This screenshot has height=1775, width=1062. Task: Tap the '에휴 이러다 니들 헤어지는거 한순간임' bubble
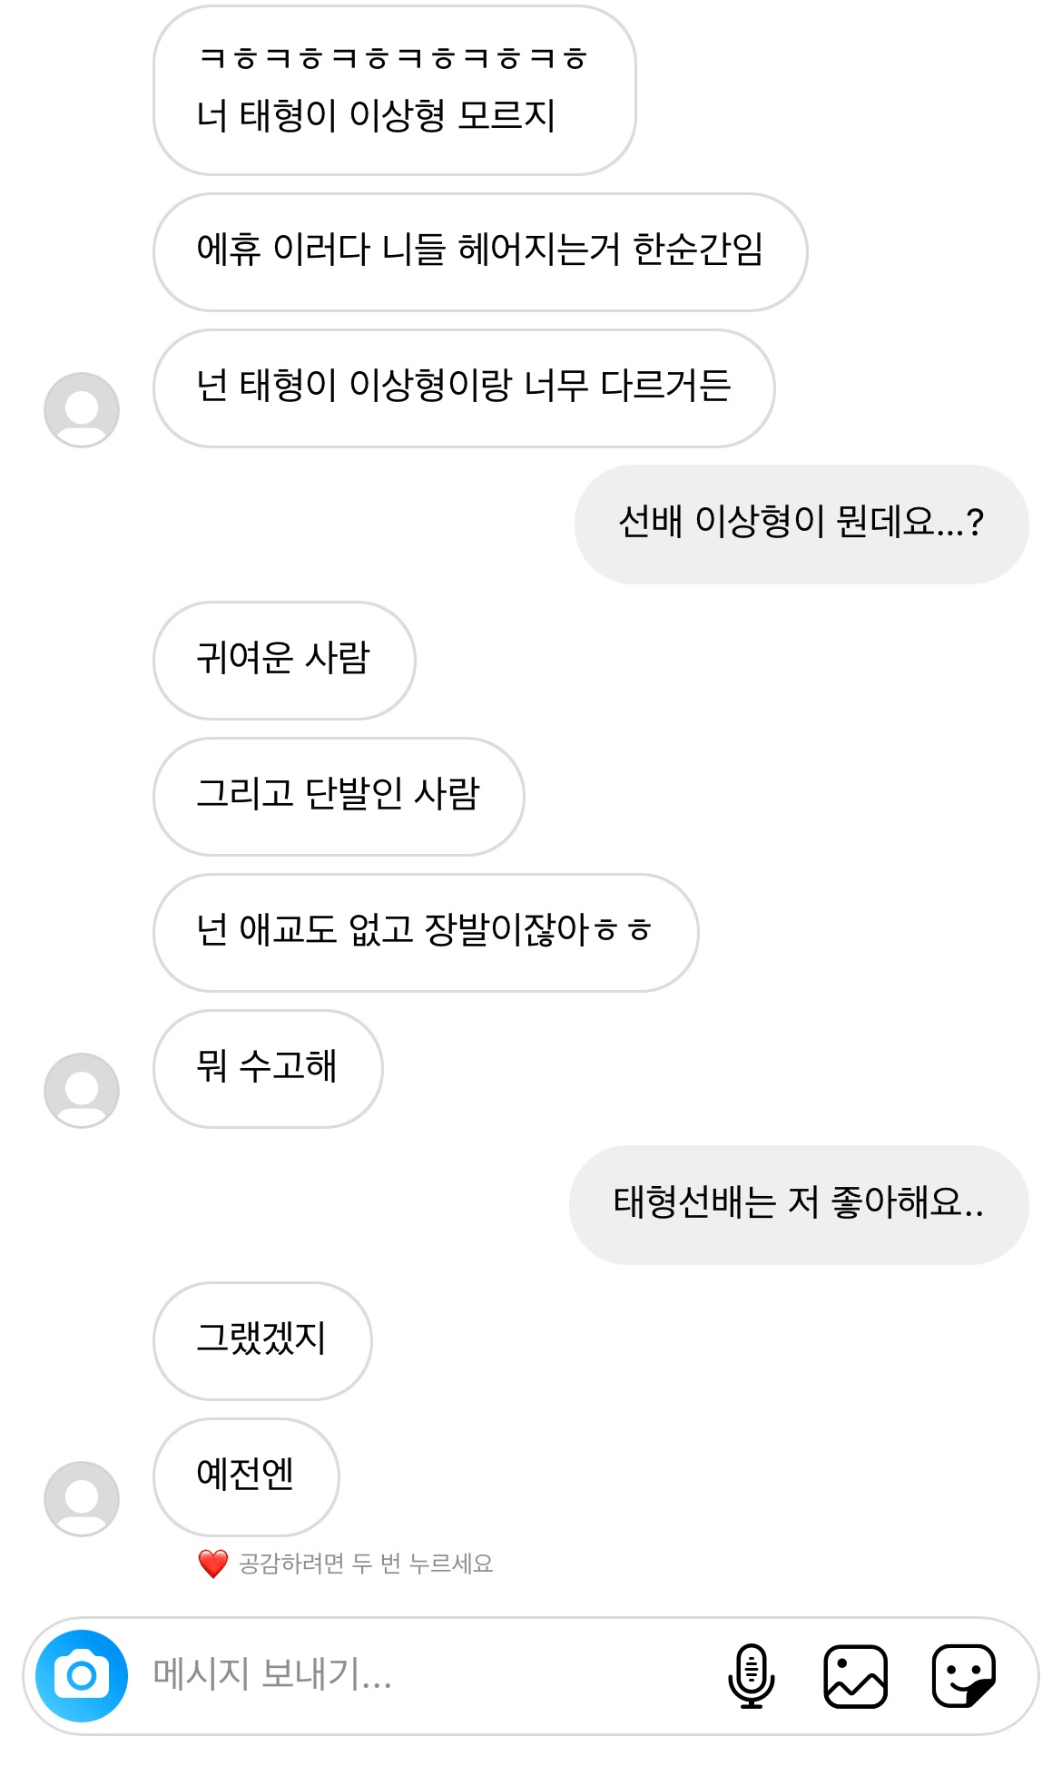(x=480, y=251)
